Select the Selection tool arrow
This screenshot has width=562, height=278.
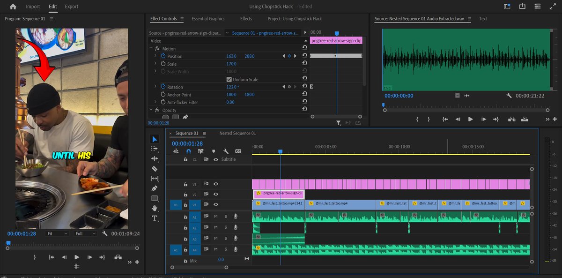(155, 139)
